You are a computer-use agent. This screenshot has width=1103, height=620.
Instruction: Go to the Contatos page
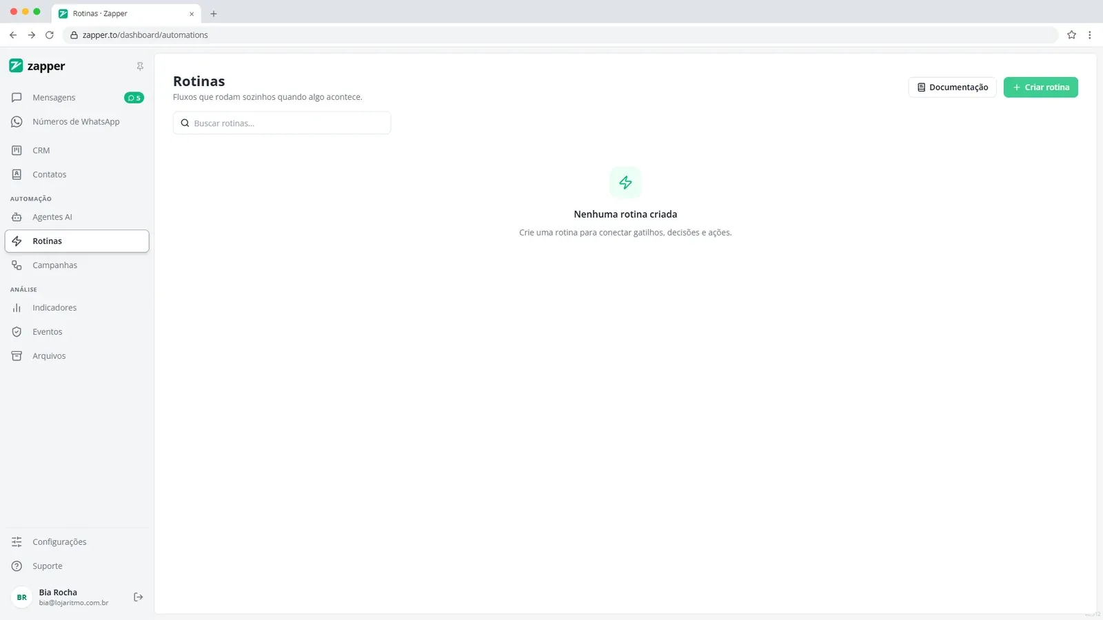pos(77,174)
